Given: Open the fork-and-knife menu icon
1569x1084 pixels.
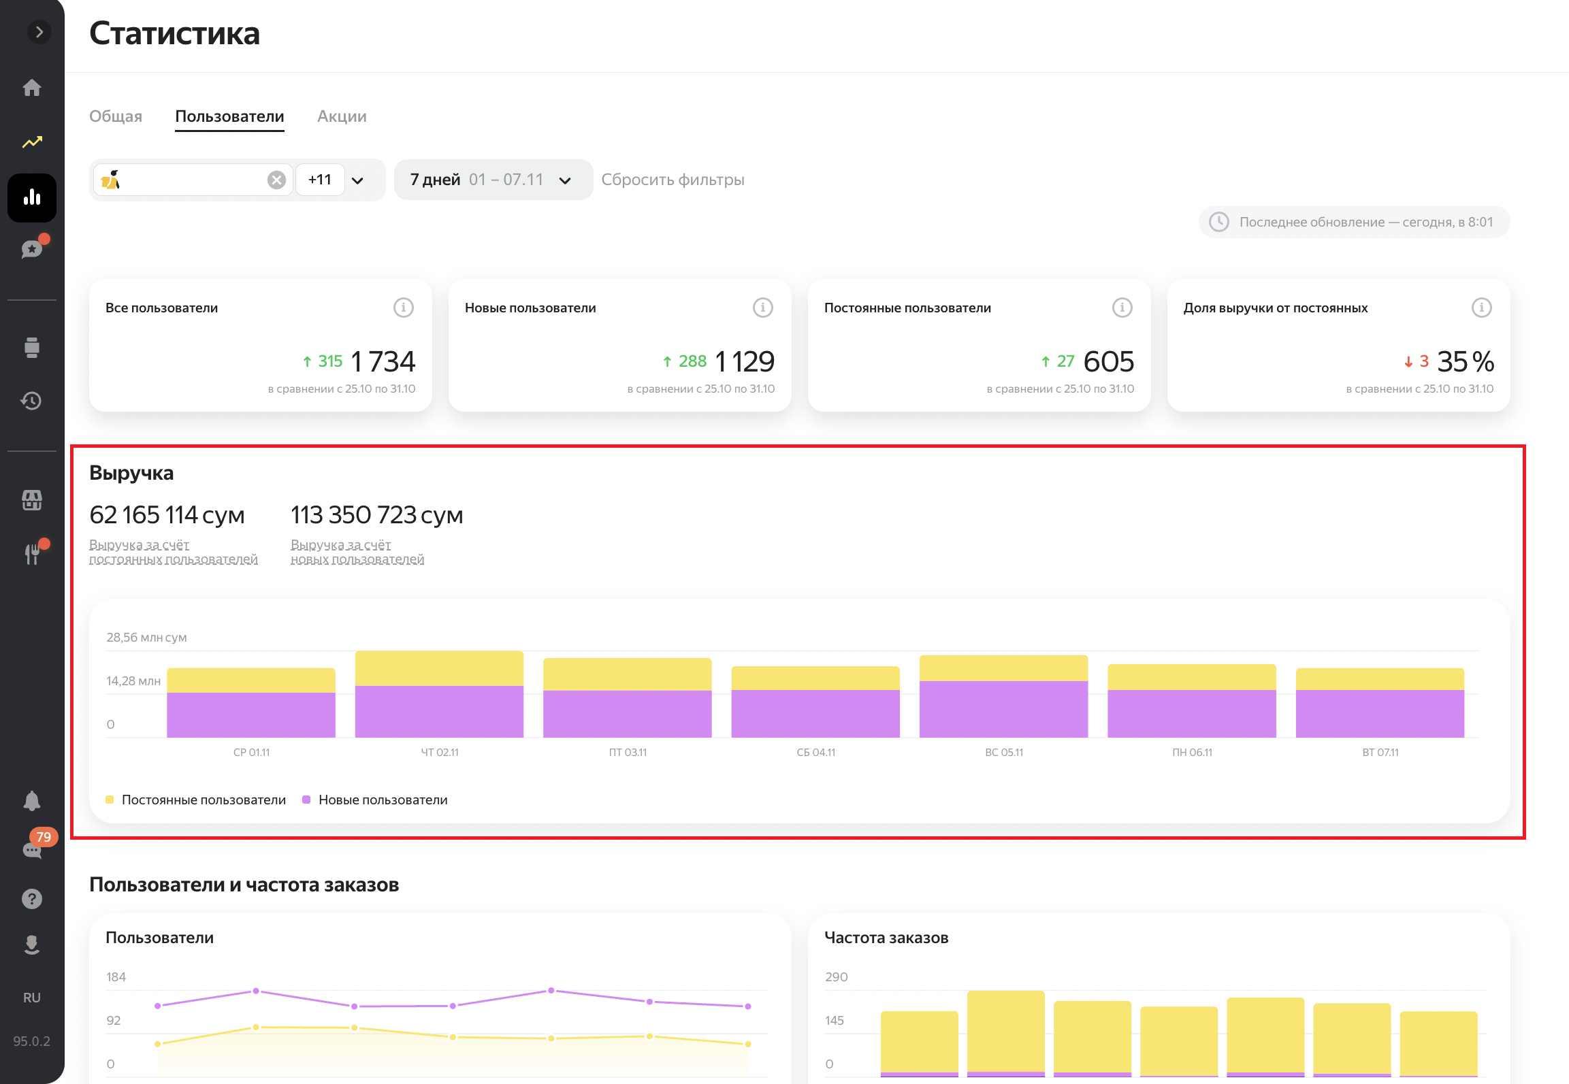Looking at the screenshot, I should click(32, 553).
